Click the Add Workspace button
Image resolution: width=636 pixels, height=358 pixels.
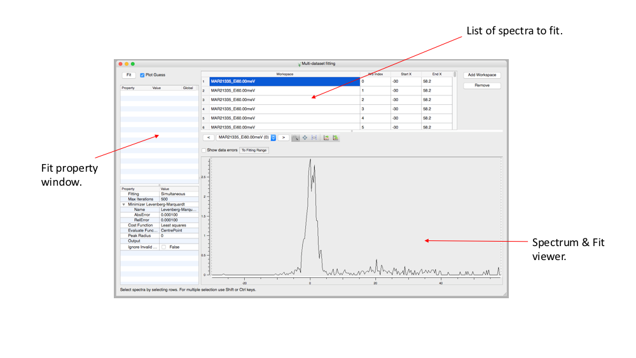point(481,75)
